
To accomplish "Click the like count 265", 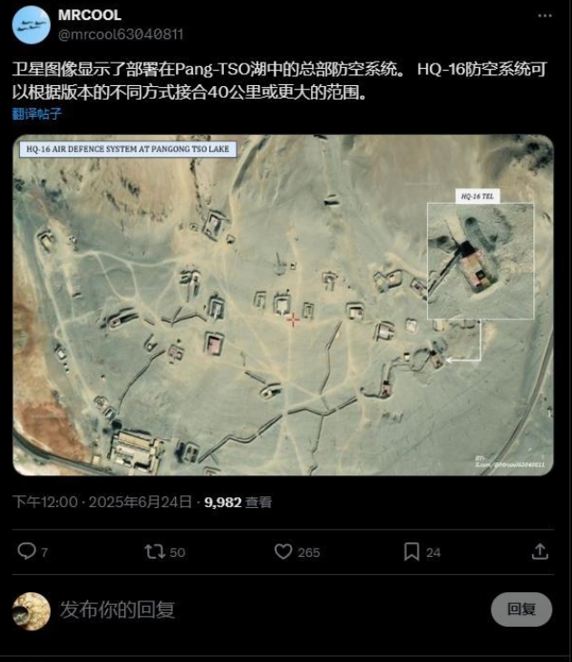I will (308, 552).
